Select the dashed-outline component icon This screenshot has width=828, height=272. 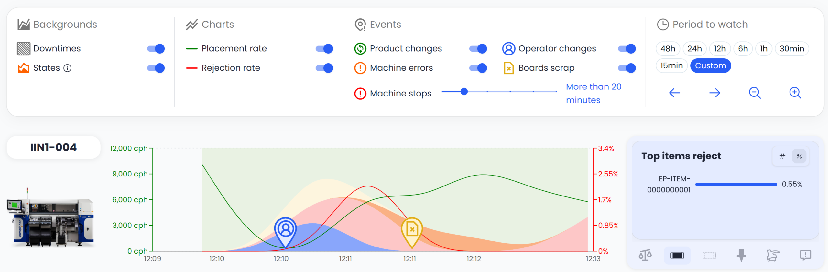point(709,256)
